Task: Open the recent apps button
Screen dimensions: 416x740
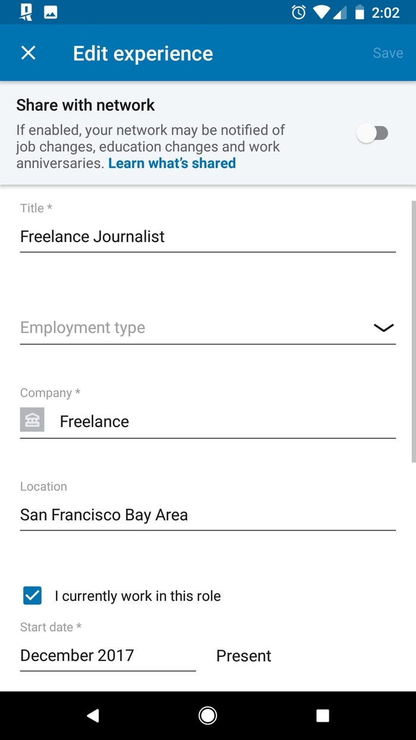Action: coord(323,715)
